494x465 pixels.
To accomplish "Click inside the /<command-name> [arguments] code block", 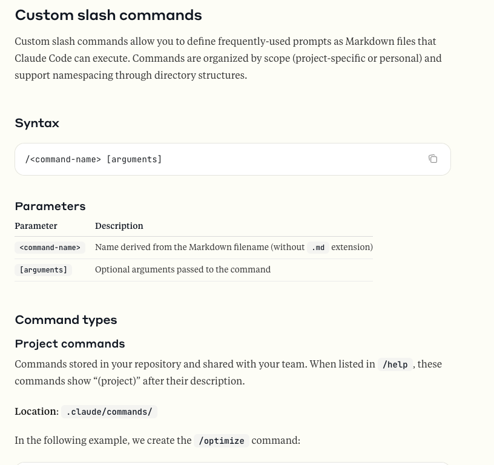I will tap(94, 159).
